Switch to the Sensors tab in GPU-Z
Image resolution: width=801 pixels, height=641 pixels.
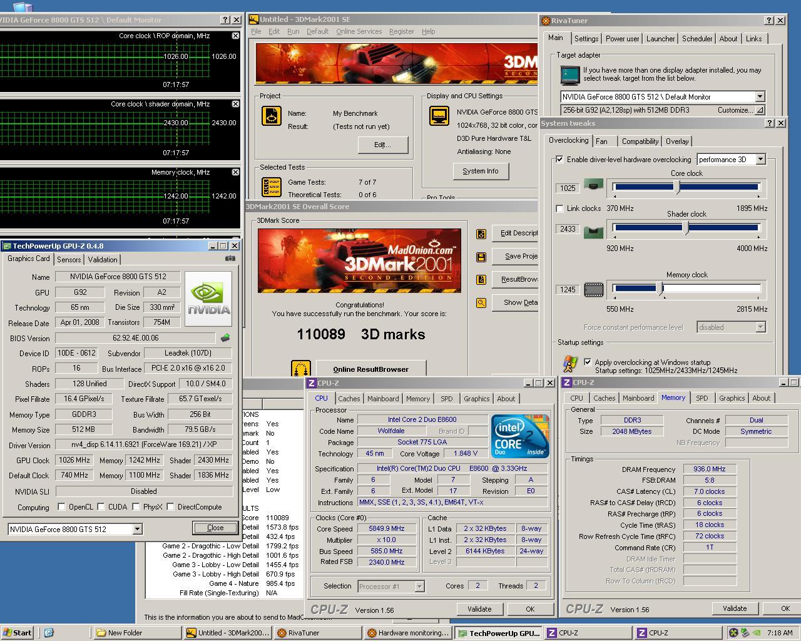tap(69, 260)
